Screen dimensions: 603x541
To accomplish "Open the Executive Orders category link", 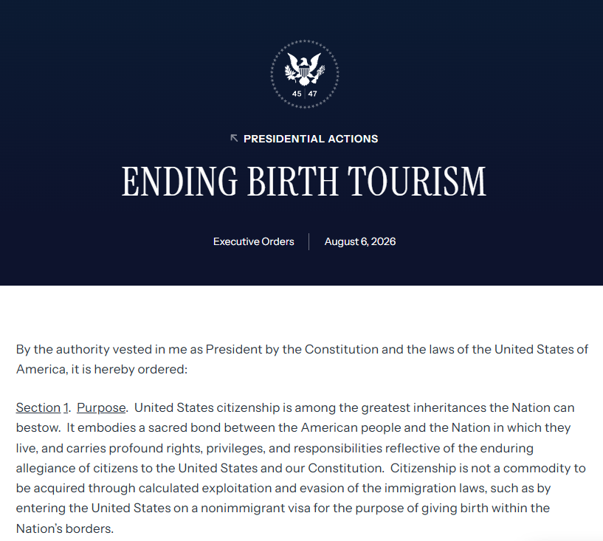I will tap(253, 241).
